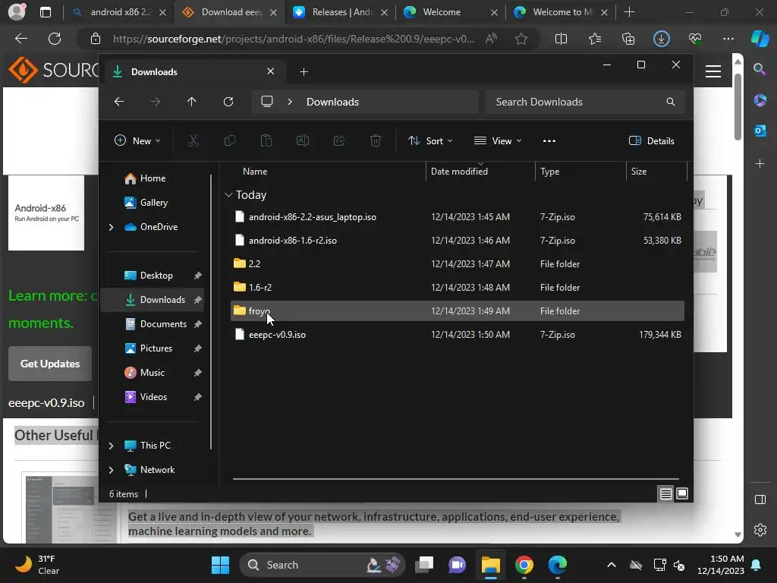Expand the breadcrumb chevron before Downloads
Image resolution: width=777 pixels, height=583 pixels.
pos(290,102)
